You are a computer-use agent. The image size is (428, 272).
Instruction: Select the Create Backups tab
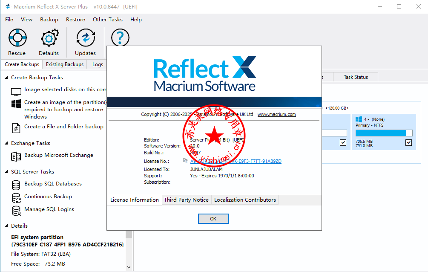click(x=22, y=64)
